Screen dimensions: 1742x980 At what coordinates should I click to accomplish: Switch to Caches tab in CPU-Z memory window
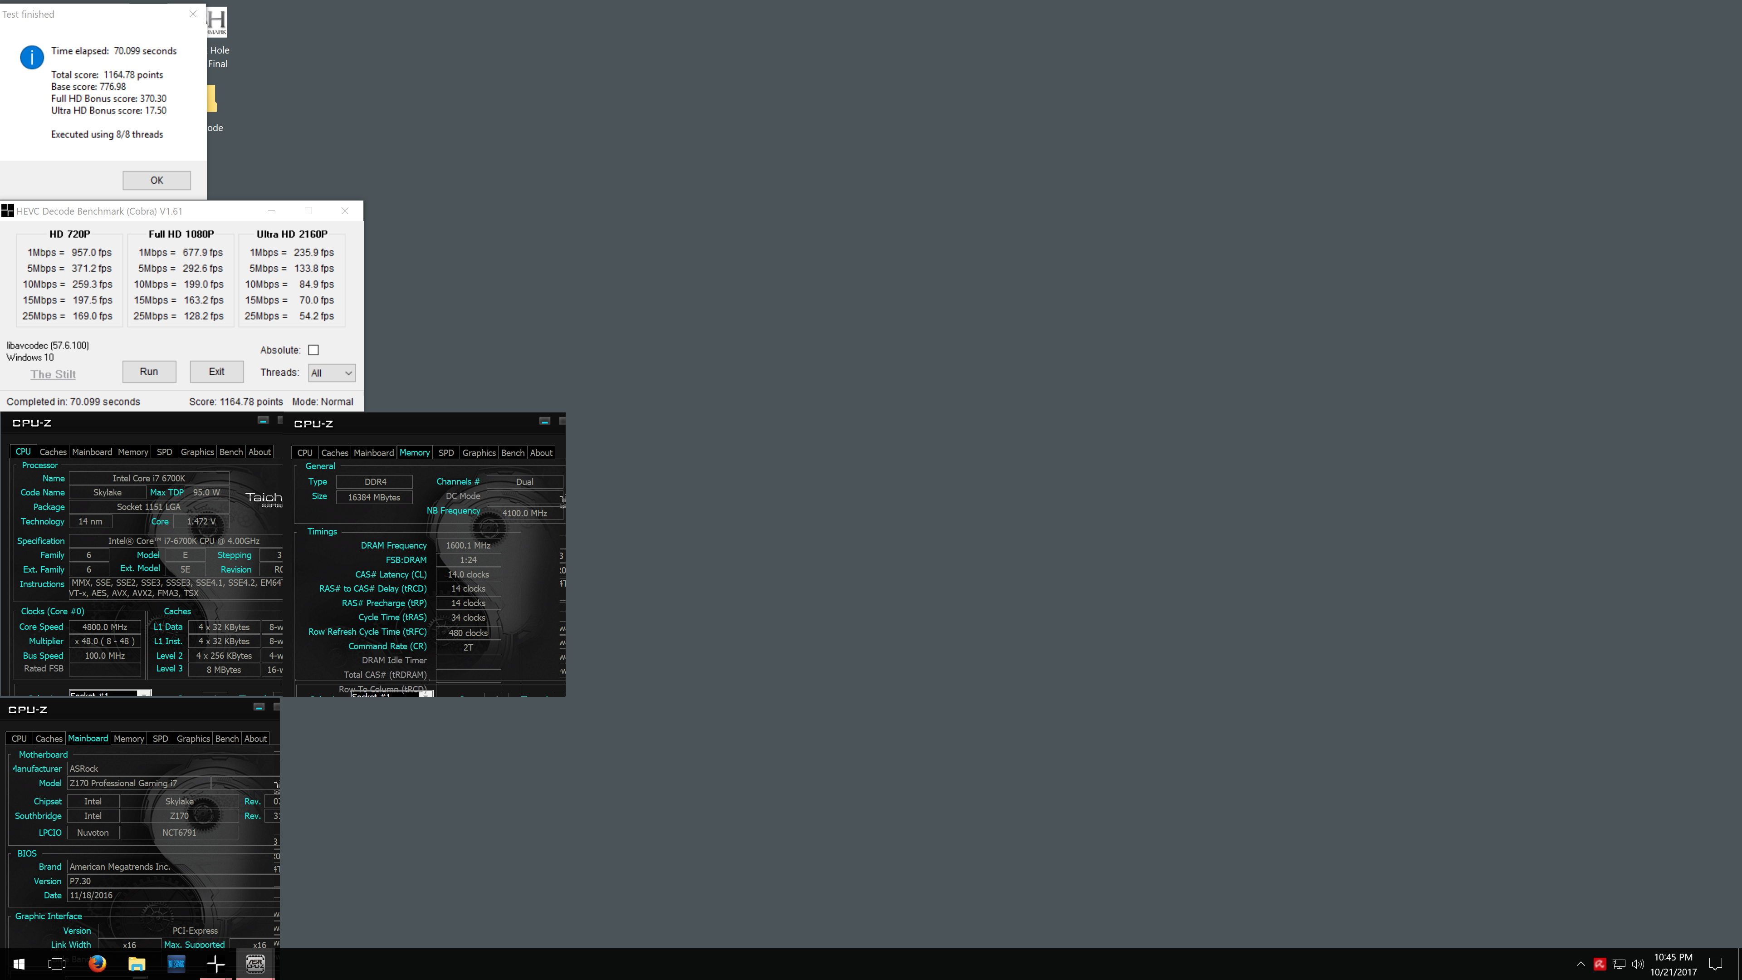[335, 452]
